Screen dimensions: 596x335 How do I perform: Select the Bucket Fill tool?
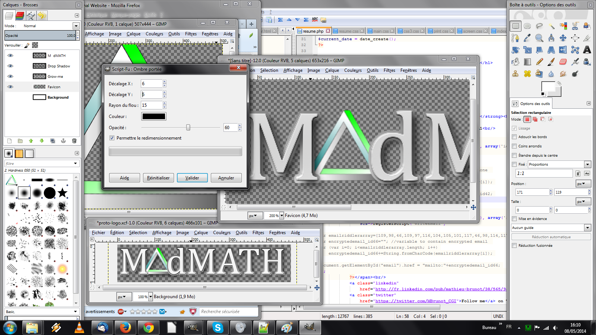click(516, 62)
